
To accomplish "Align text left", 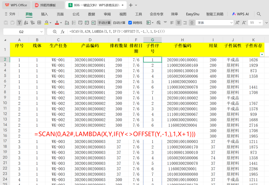I will tap(172, 23).
